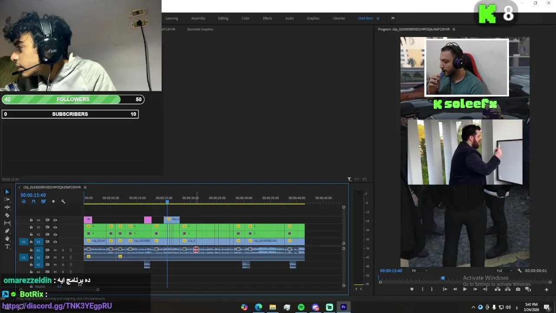Image resolution: width=556 pixels, height=313 pixels.
Task: Mute audio track A1
Action: 55,250
